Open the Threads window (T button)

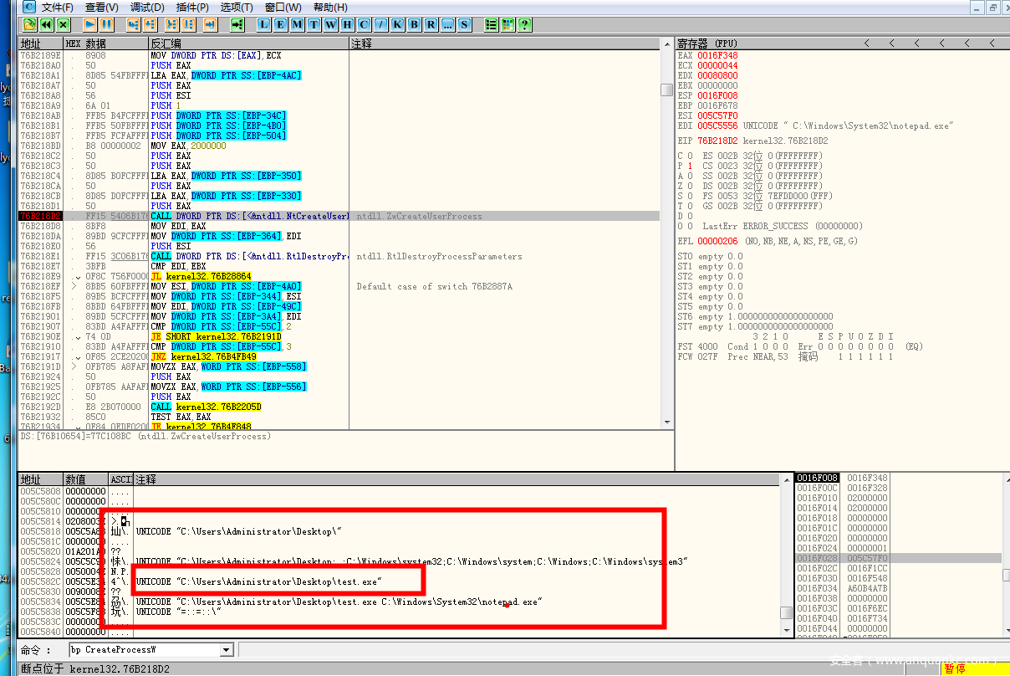tap(314, 24)
